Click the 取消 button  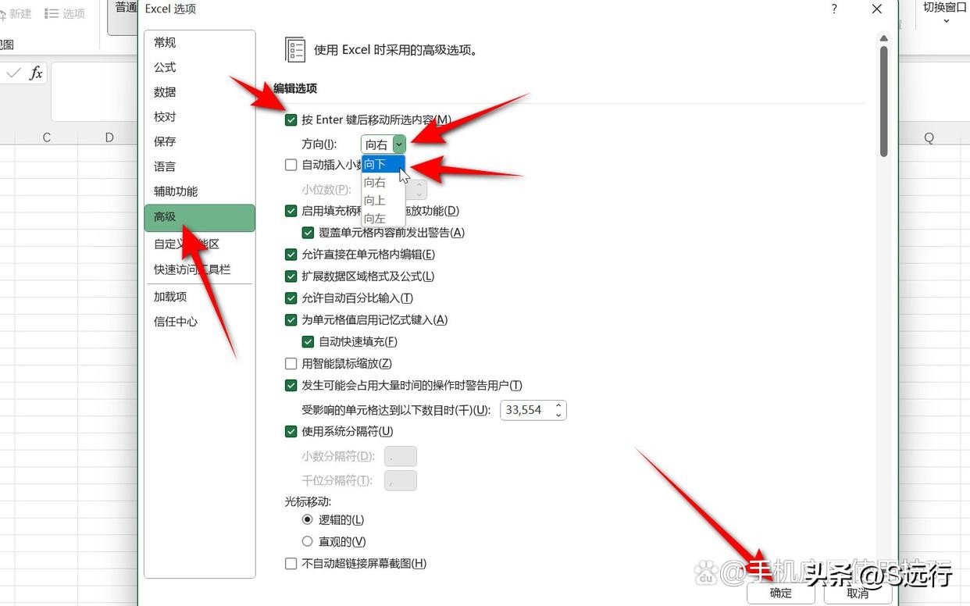858,594
